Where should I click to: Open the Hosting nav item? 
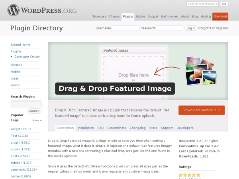(206, 16)
